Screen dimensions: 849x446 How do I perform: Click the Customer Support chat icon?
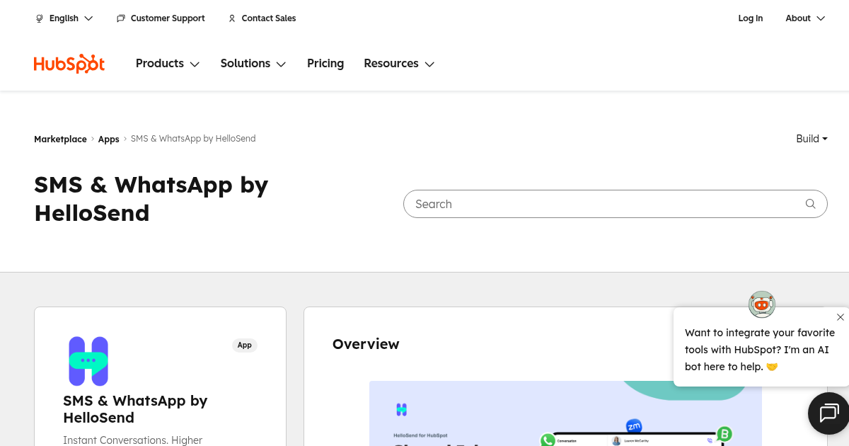coord(121,18)
